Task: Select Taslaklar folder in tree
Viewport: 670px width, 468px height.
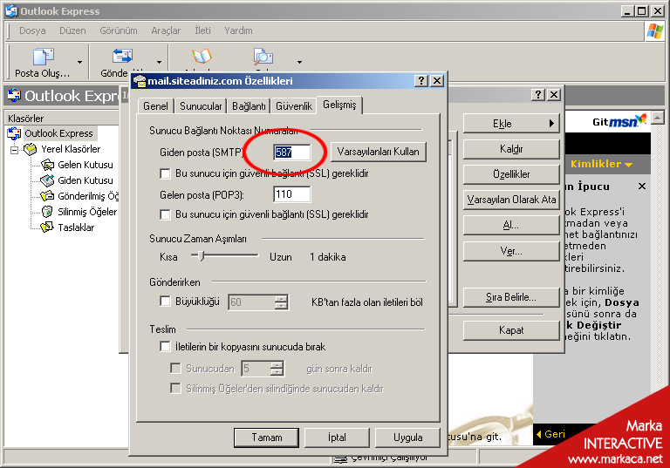Action: [76, 227]
